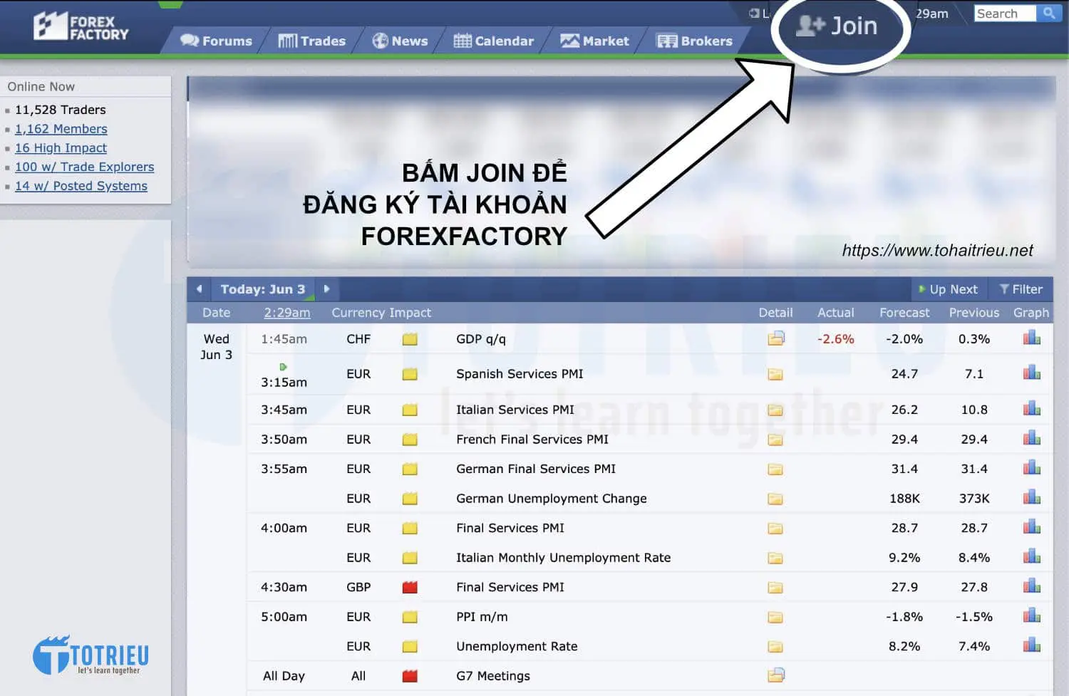
Task: Open graph icon for Spanish Services PMI
Action: [1031, 373]
